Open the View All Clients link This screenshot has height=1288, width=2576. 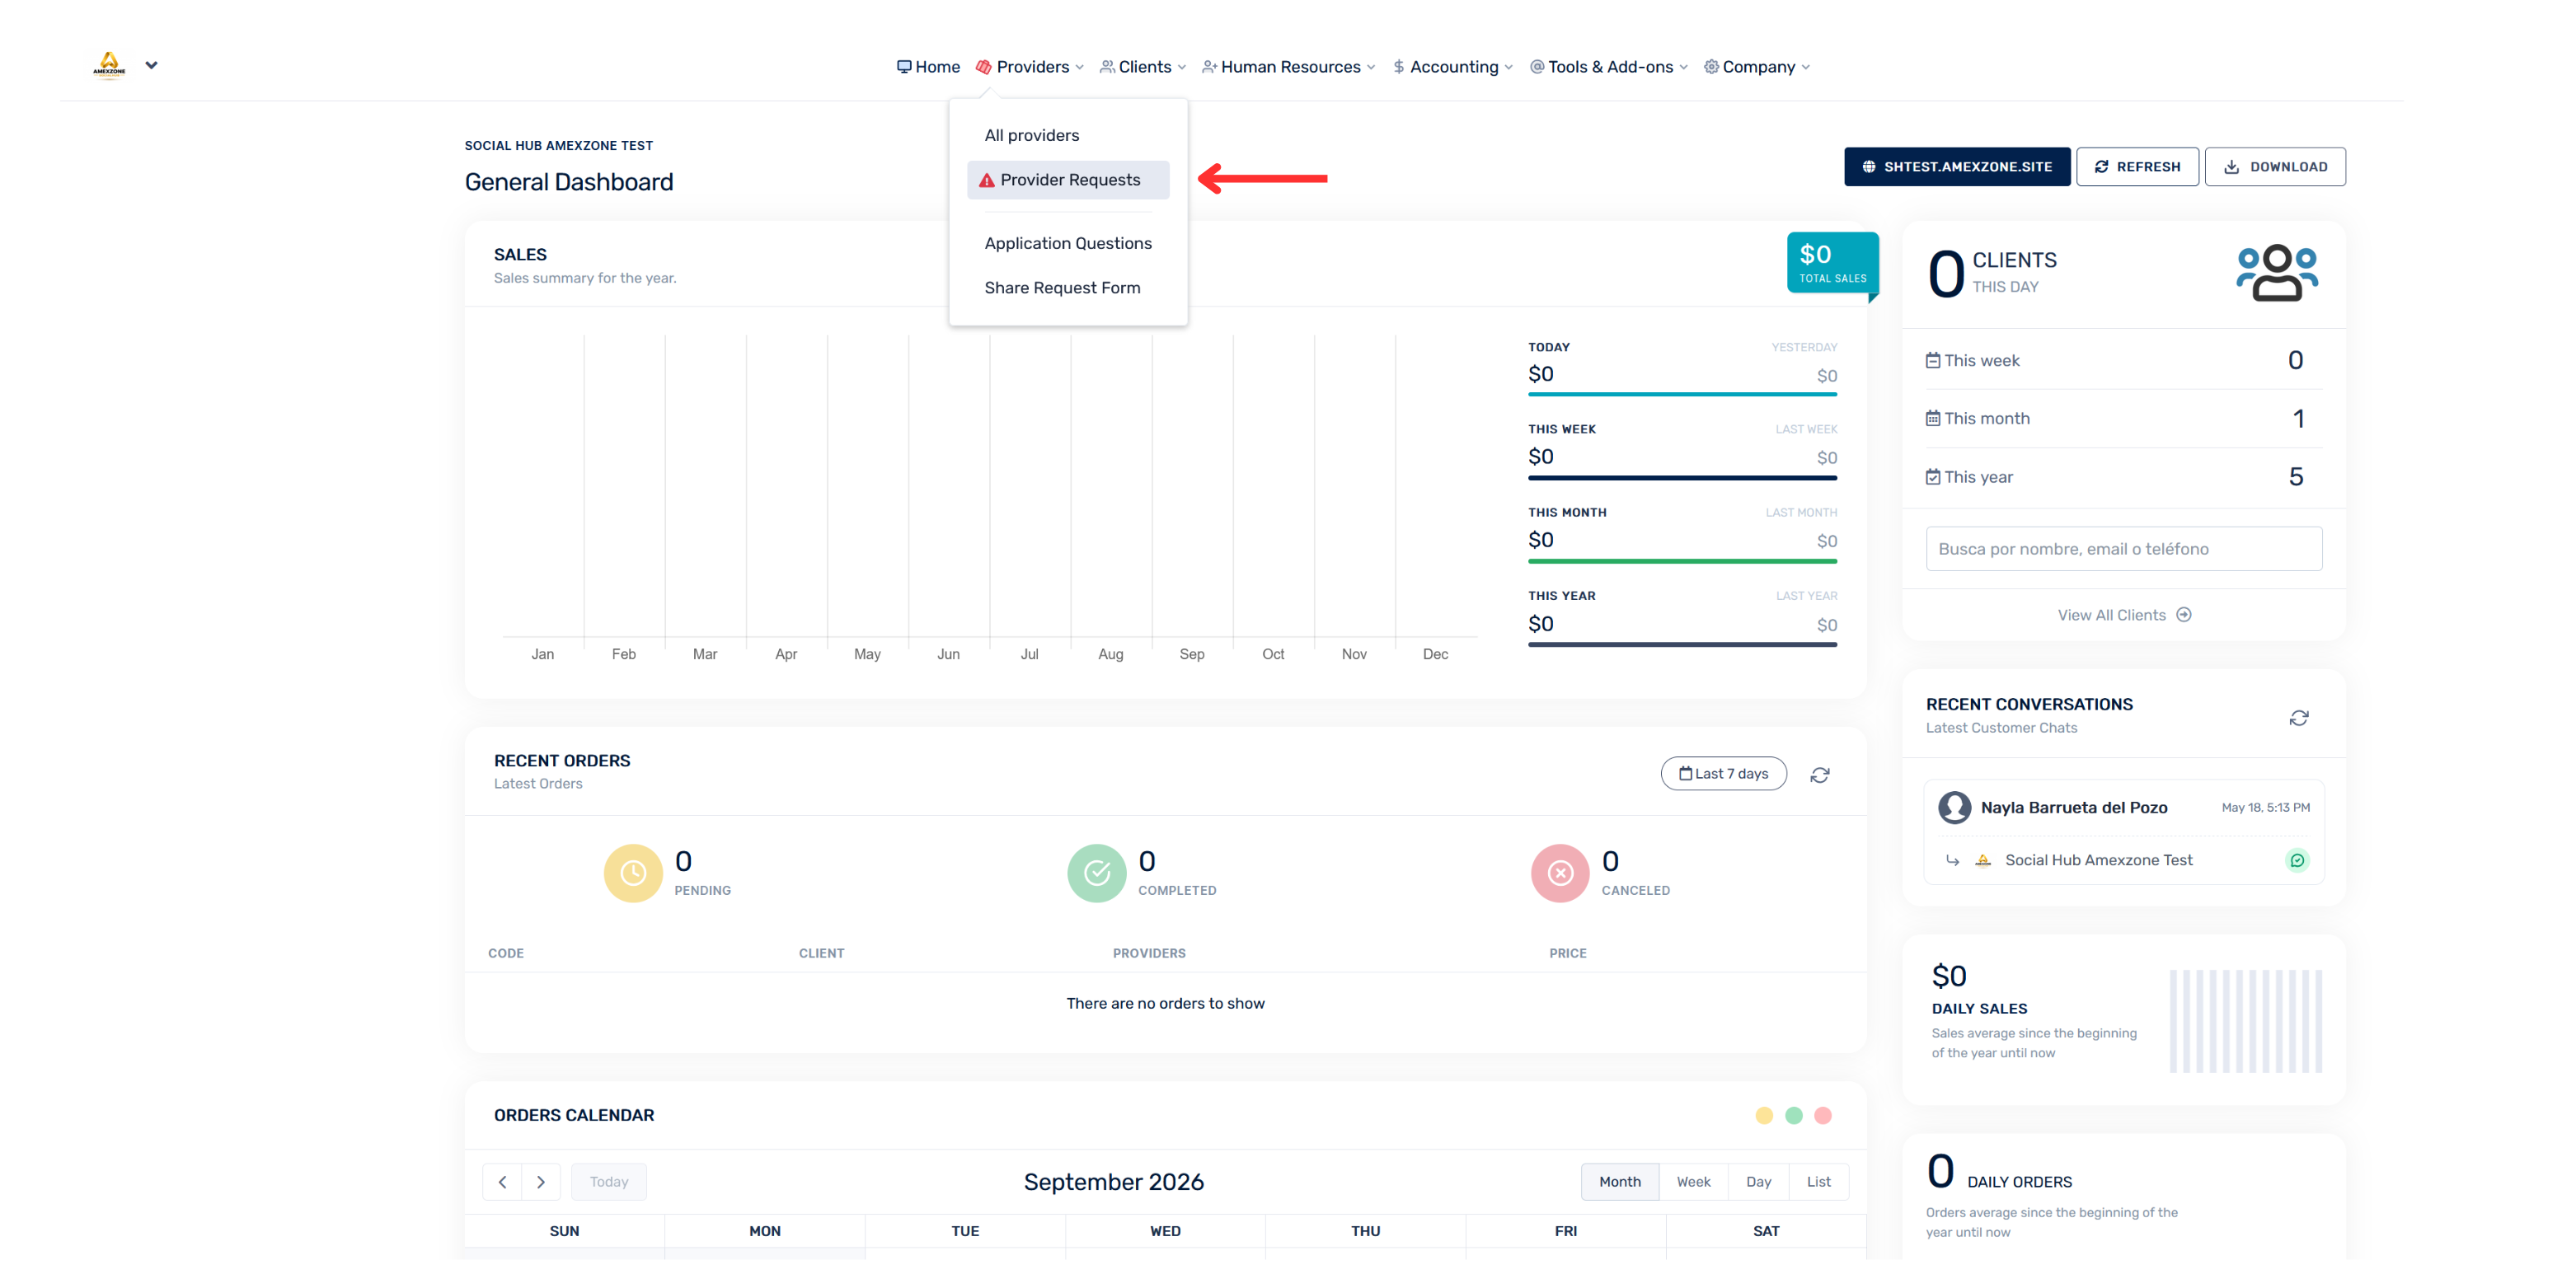pos(2123,615)
